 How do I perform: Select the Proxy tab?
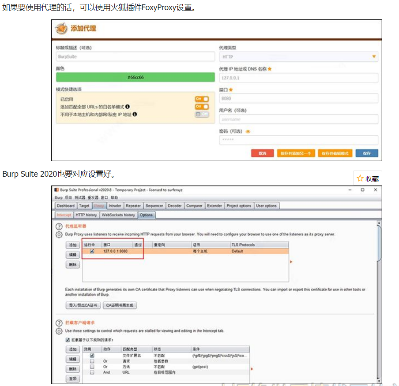(x=99, y=206)
